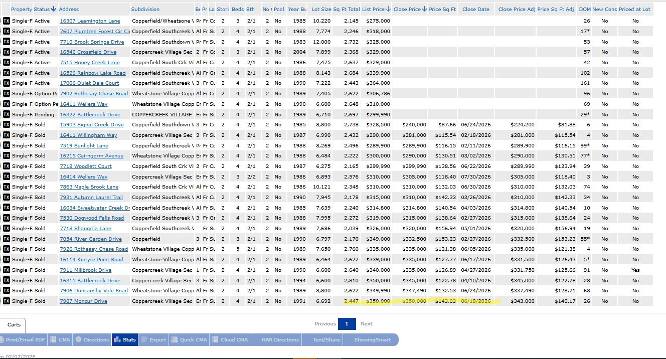Screen dimensions: 666x359
Task: Click the TX icon for 16322 Battlecreek Drive
Action: [7, 114]
